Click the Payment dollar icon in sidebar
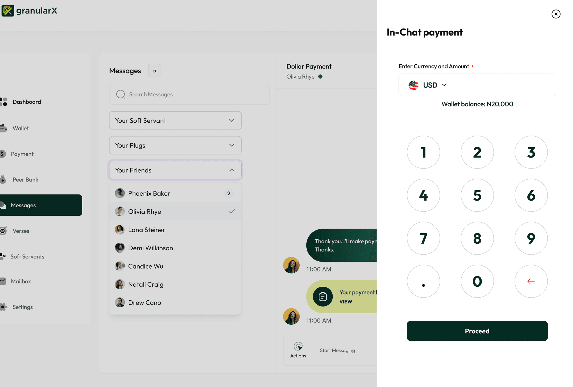This screenshot has height=387, width=573. pyautogui.click(x=3, y=154)
